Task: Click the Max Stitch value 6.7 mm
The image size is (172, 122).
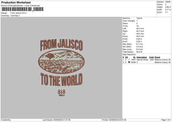Action: (x=140, y=44)
